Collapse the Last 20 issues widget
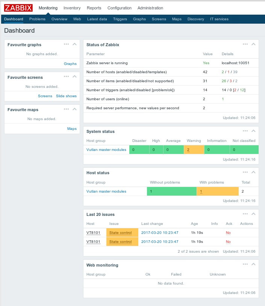This screenshot has width=265, height=306. click(x=253, y=214)
